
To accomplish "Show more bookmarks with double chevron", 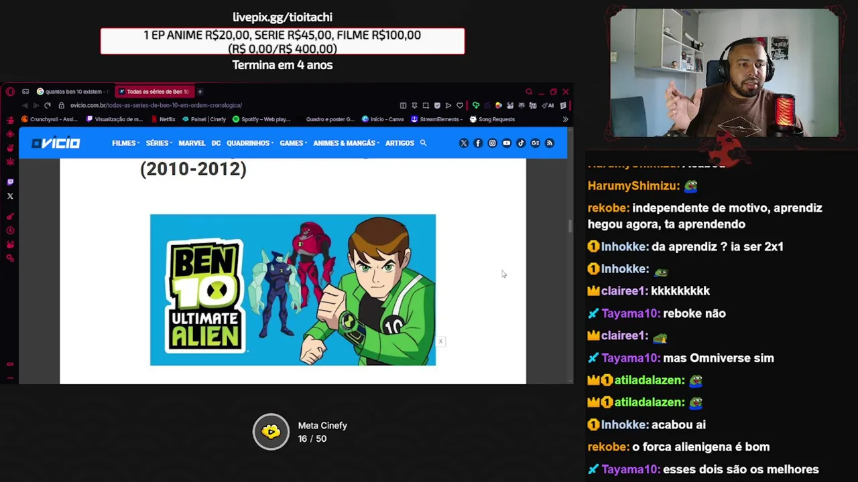I will pos(565,119).
